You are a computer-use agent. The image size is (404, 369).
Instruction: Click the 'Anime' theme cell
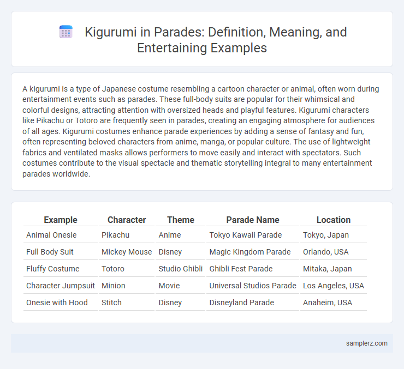pyautogui.click(x=180, y=235)
